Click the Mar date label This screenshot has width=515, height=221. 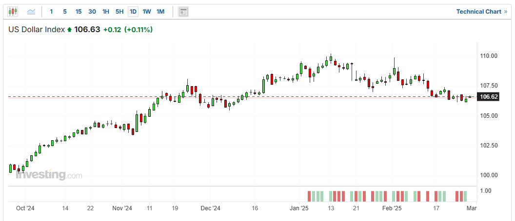click(x=471, y=208)
